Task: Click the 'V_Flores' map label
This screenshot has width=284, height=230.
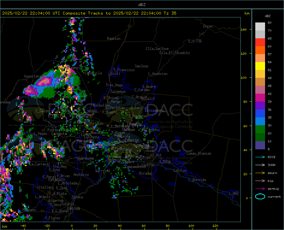Action: point(52,218)
